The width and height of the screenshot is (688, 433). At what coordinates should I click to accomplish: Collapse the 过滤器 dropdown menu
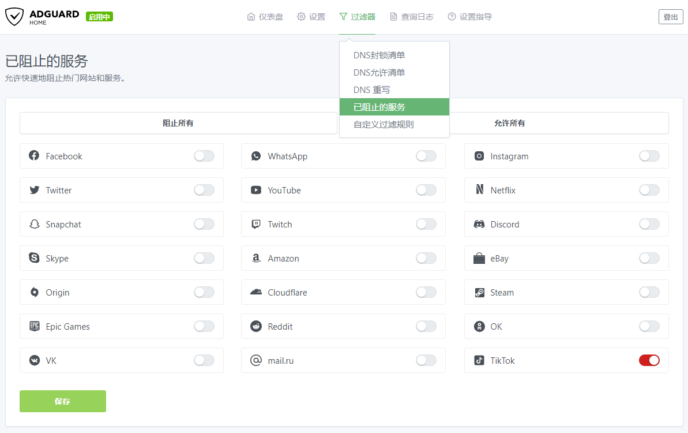[x=357, y=17]
